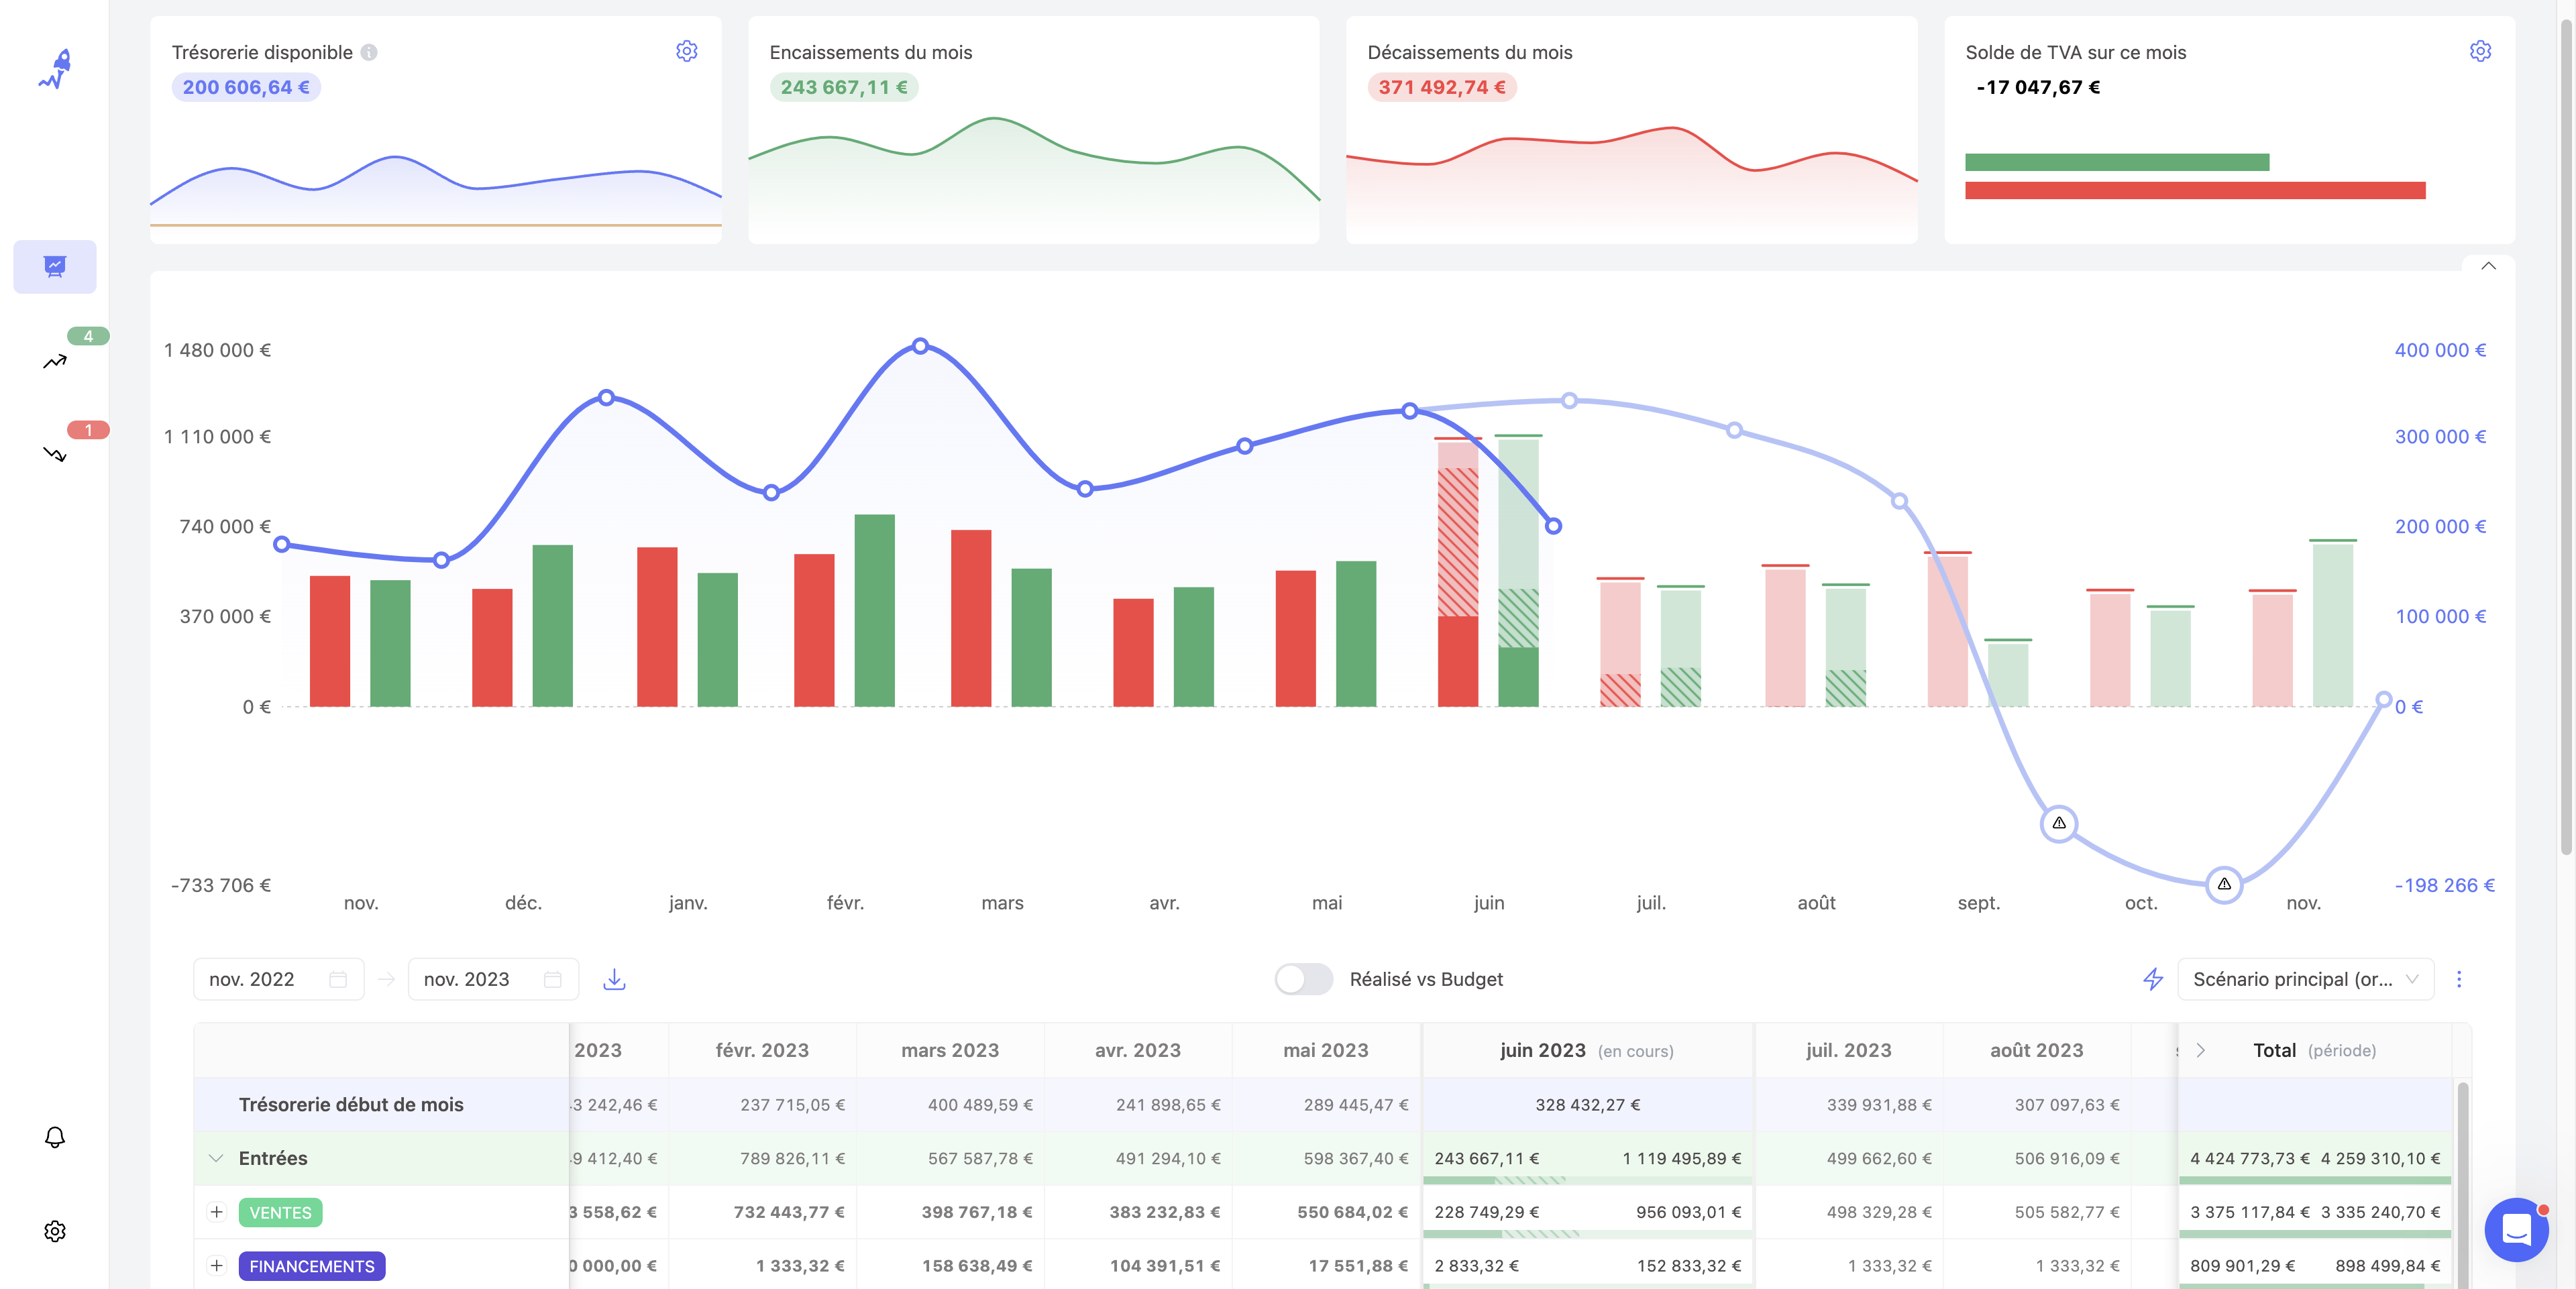2576x1289 pixels.
Task: Collapse the Entrées row
Action: click(216, 1158)
